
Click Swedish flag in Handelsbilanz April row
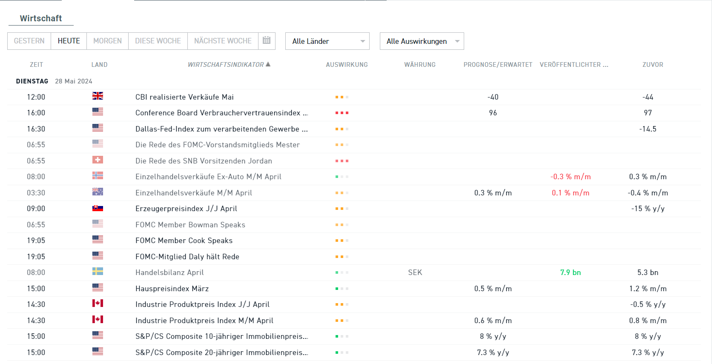click(x=98, y=272)
